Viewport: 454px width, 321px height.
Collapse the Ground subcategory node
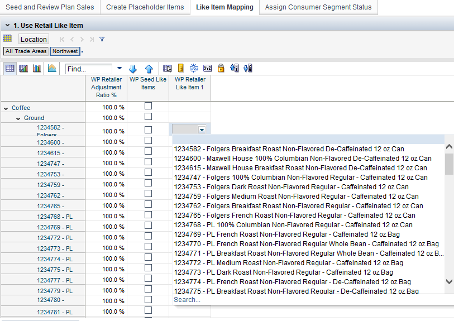(18, 118)
